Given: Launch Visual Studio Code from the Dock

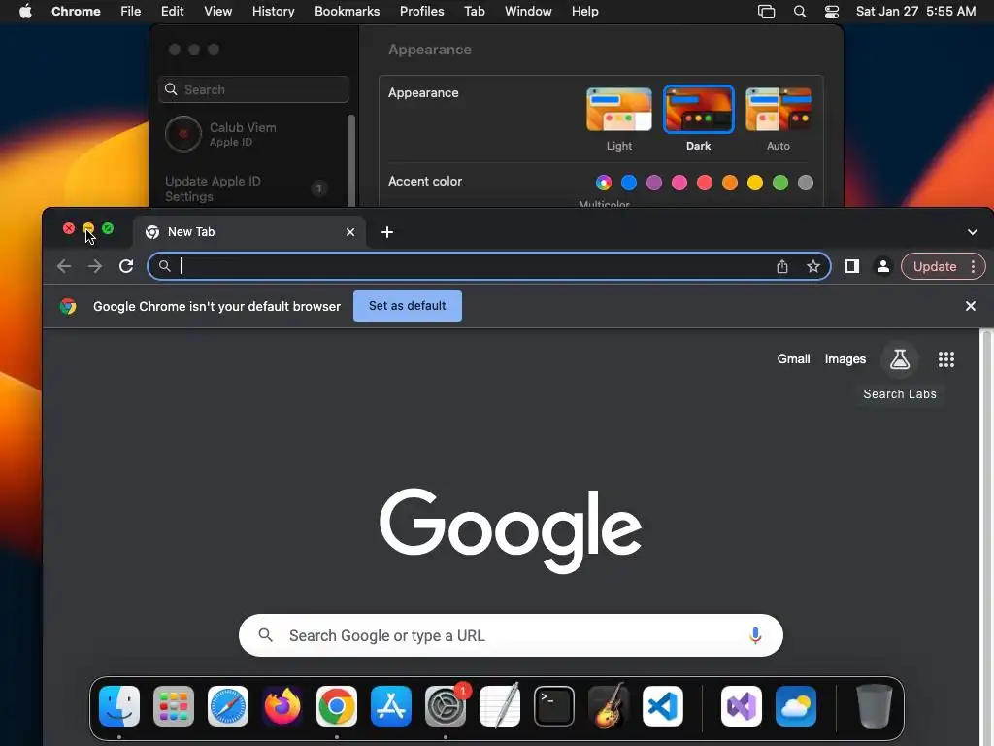Looking at the screenshot, I should (663, 706).
